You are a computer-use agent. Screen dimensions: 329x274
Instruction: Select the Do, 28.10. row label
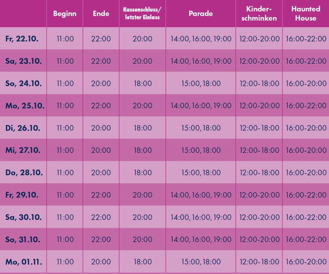pyautogui.click(x=24, y=172)
